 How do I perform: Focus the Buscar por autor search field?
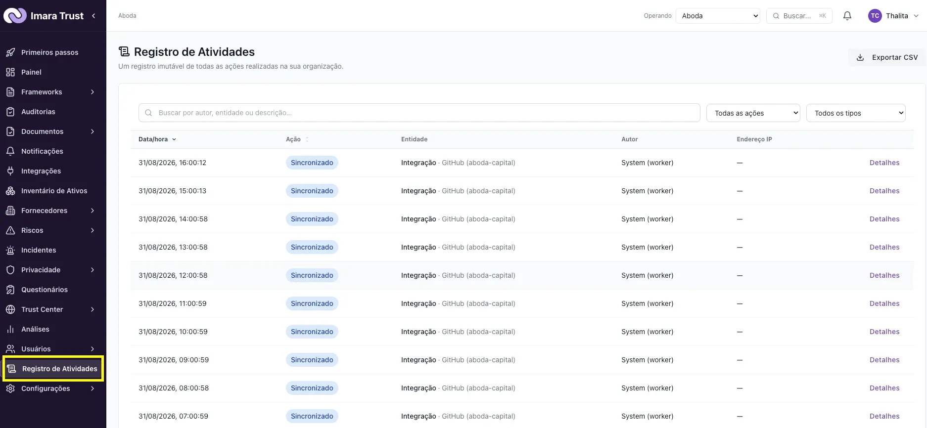(x=419, y=113)
